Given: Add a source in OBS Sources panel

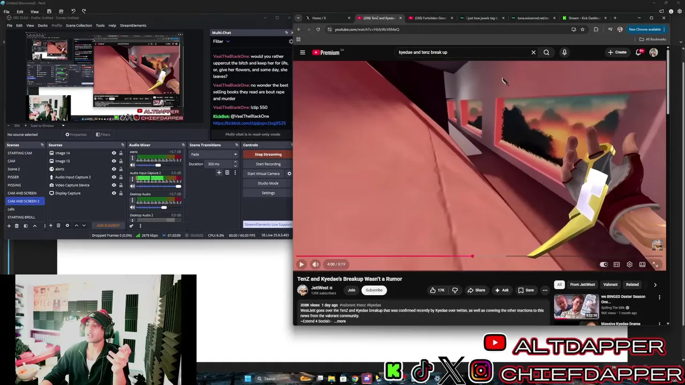Looking at the screenshot, I should 51,226.
